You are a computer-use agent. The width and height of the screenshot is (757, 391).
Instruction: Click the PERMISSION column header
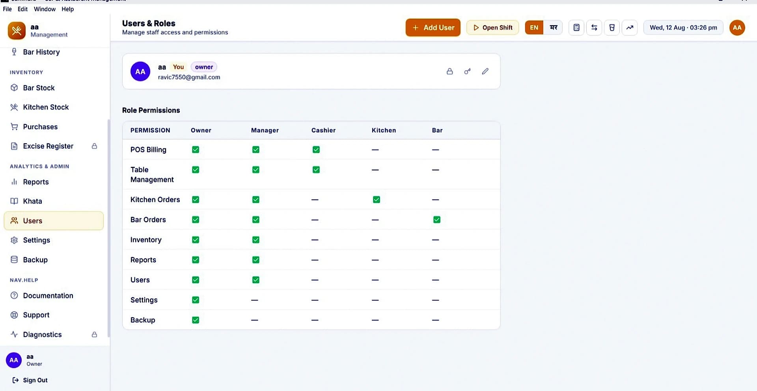150,130
